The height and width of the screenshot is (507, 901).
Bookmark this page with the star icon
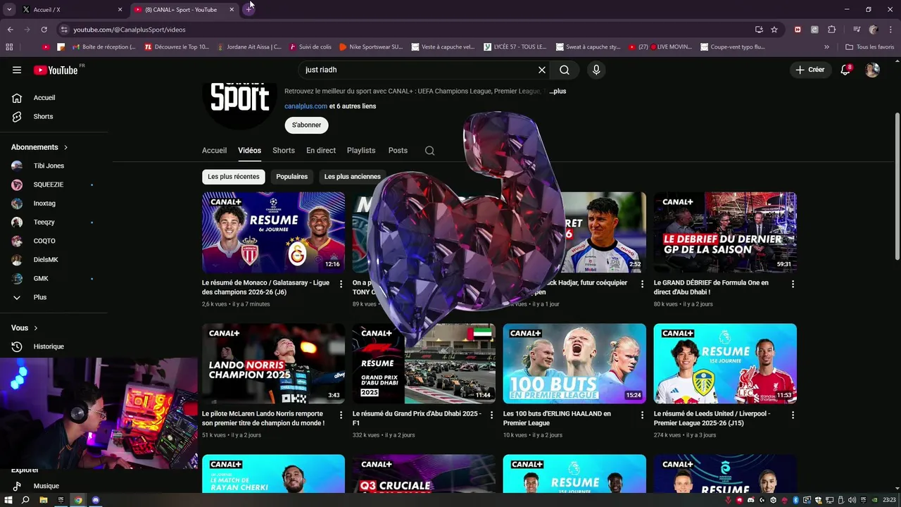[x=774, y=30]
